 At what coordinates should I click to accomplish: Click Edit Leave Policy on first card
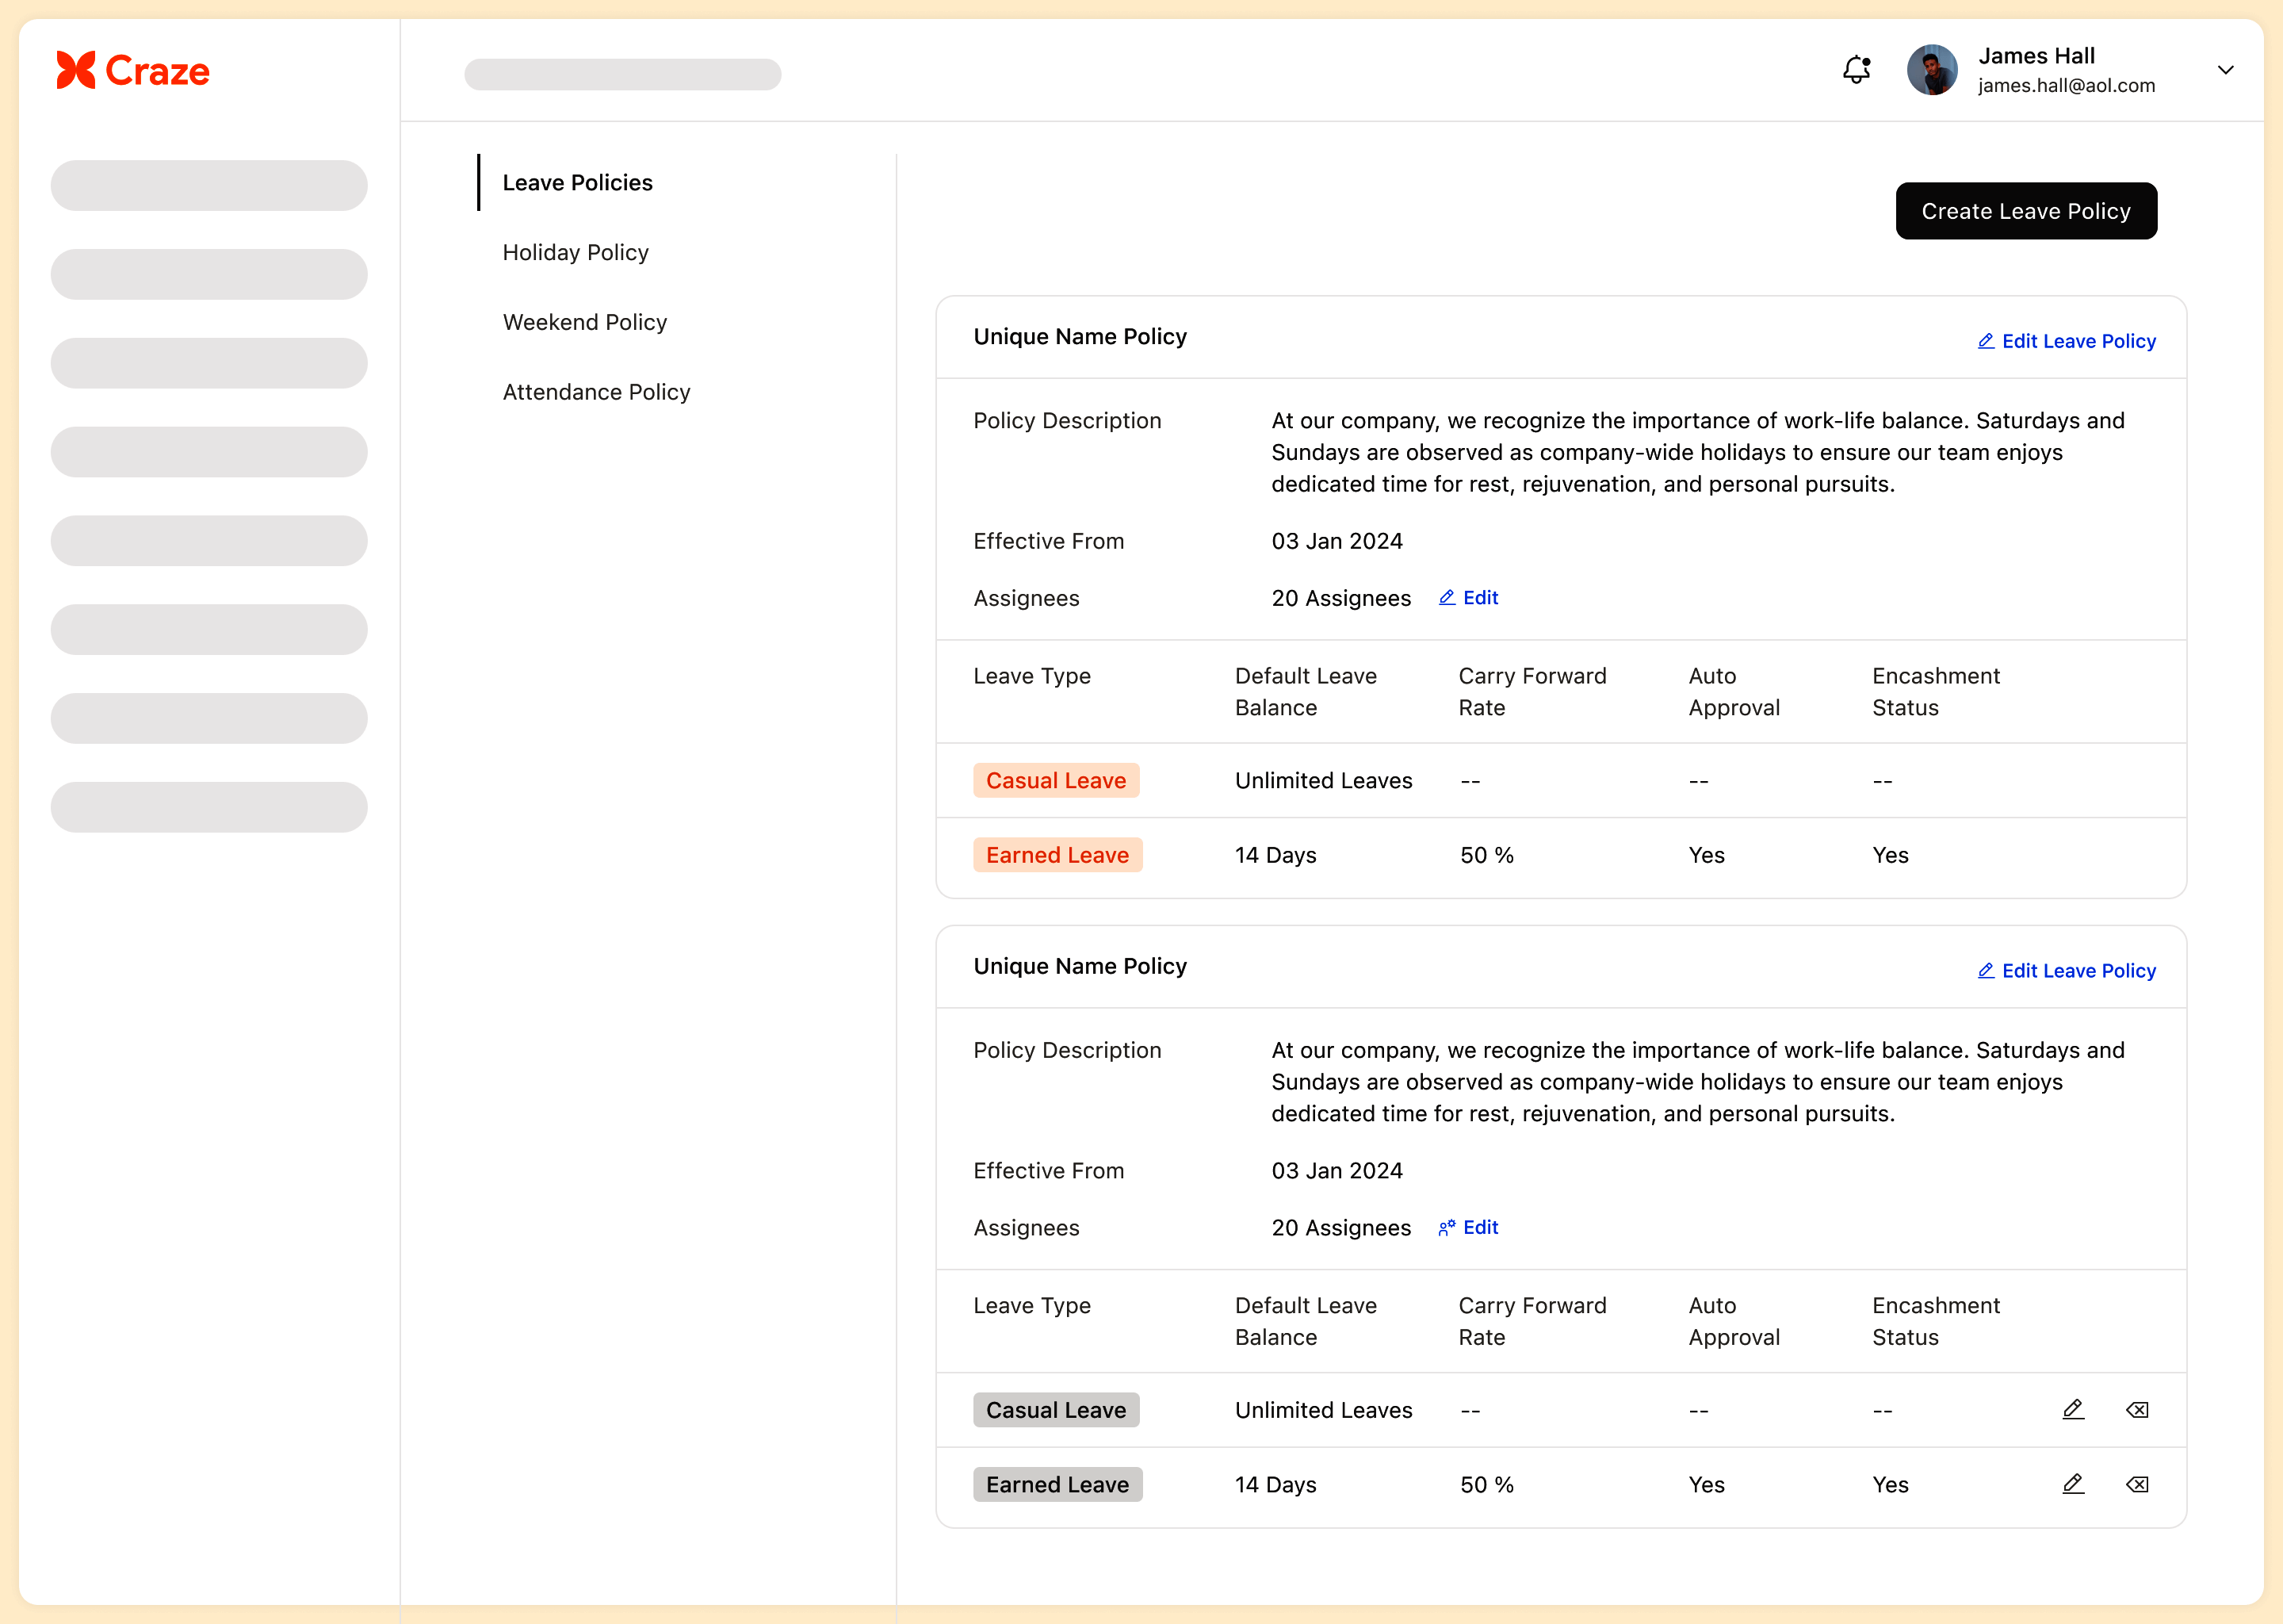pyautogui.click(x=2066, y=341)
